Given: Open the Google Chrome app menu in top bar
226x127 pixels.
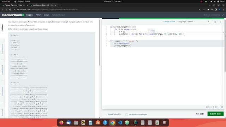Looking at the screenshot, I should [x=22, y=1].
